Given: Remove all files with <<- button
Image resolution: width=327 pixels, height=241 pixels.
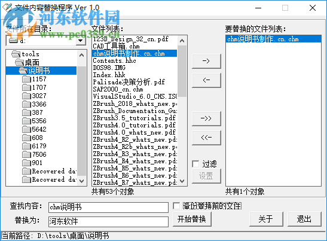Looking at the screenshot, I should (206, 138).
